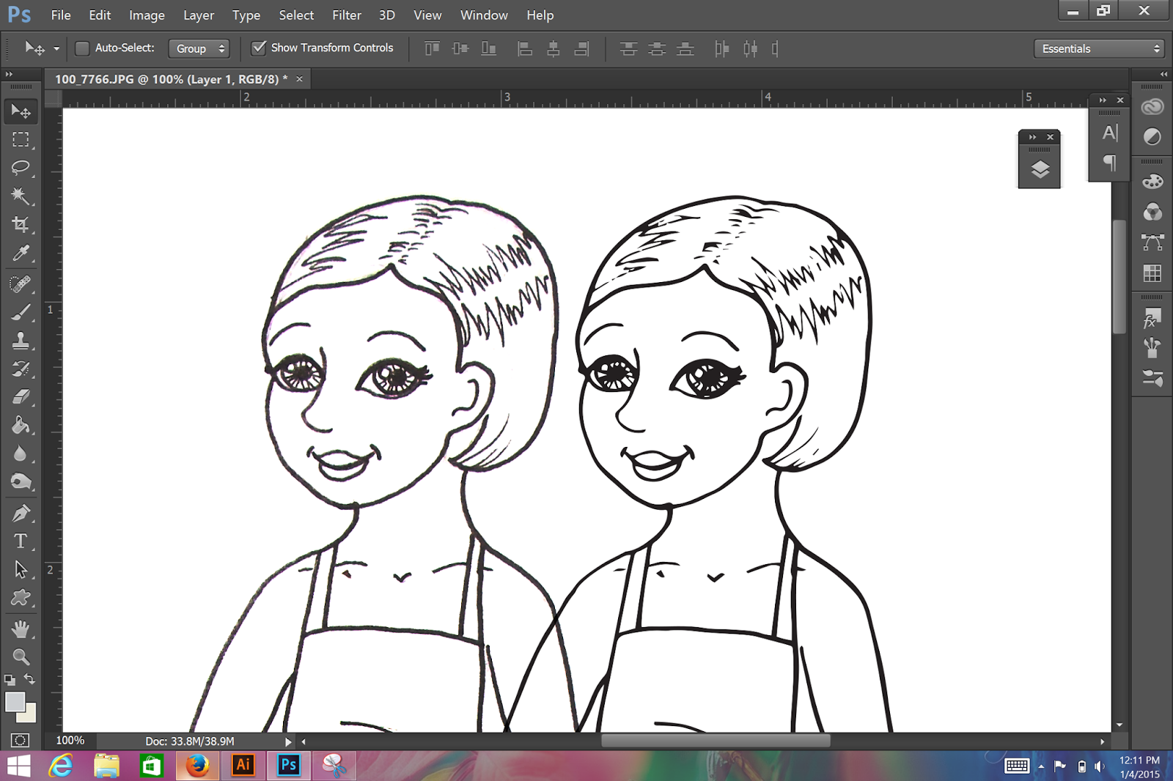This screenshot has height=781, width=1173.
Task: Pick the Brush tool
Action: coord(20,313)
